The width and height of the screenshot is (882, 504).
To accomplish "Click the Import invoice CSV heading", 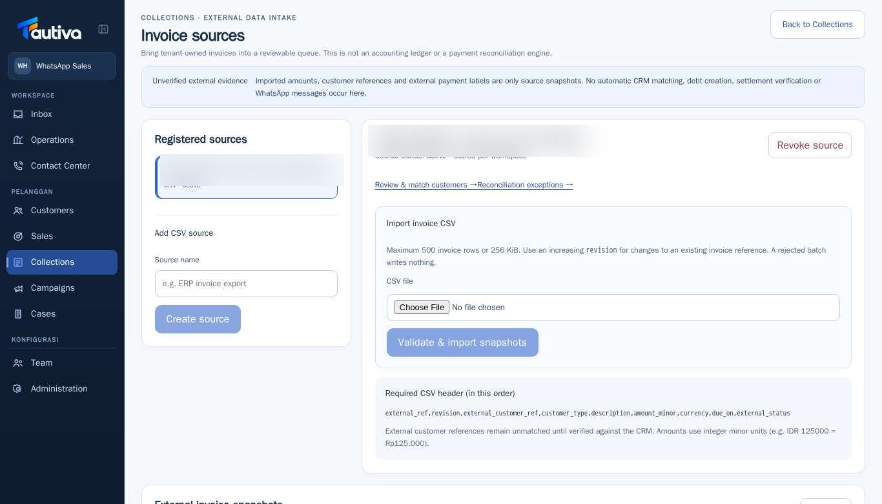I will point(421,224).
